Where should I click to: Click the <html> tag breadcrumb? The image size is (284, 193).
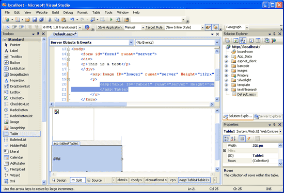(x=122, y=180)
